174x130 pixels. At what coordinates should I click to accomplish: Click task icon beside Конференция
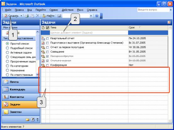(43, 65)
